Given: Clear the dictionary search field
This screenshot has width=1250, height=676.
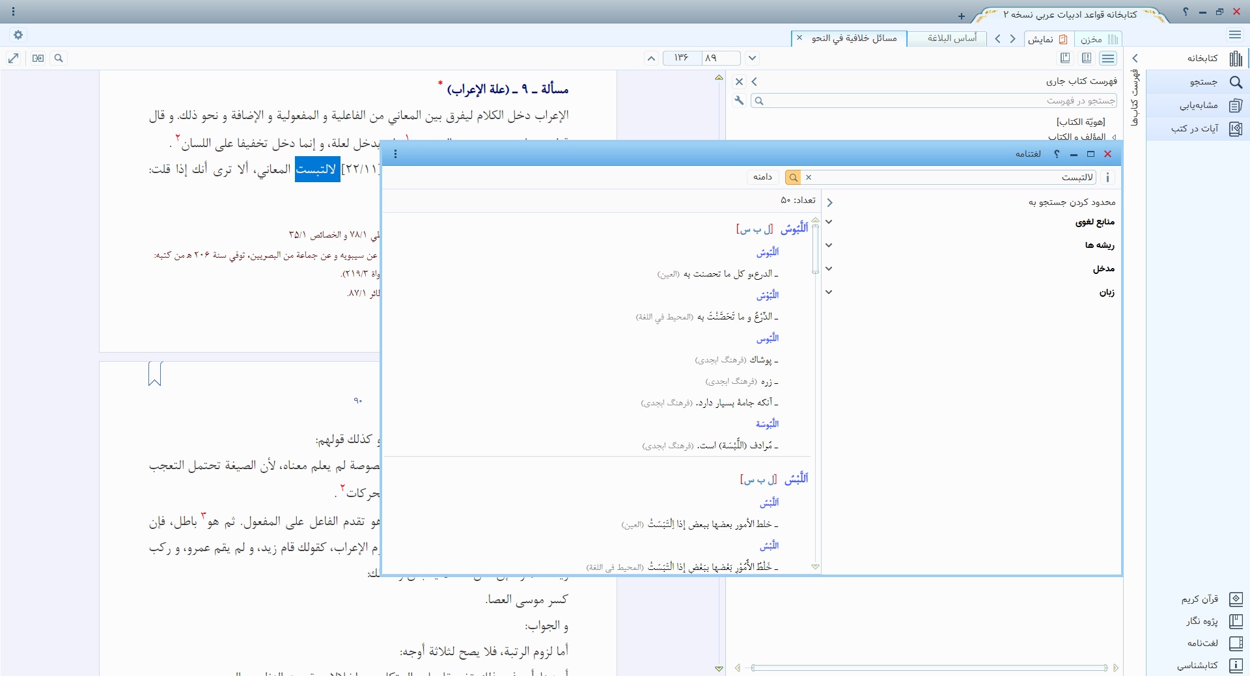Looking at the screenshot, I should (x=809, y=178).
